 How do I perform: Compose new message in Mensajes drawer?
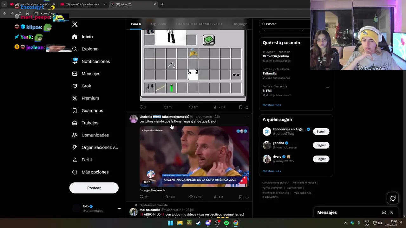pyautogui.click(x=384, y=212)
